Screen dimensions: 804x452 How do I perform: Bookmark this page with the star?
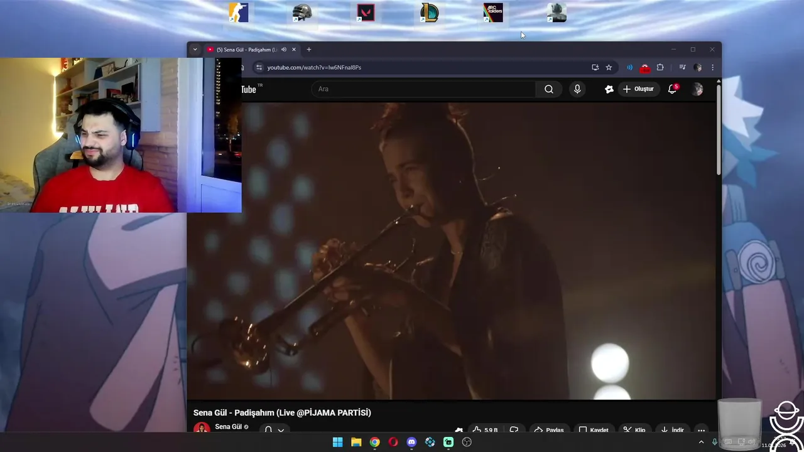[609, 67]
